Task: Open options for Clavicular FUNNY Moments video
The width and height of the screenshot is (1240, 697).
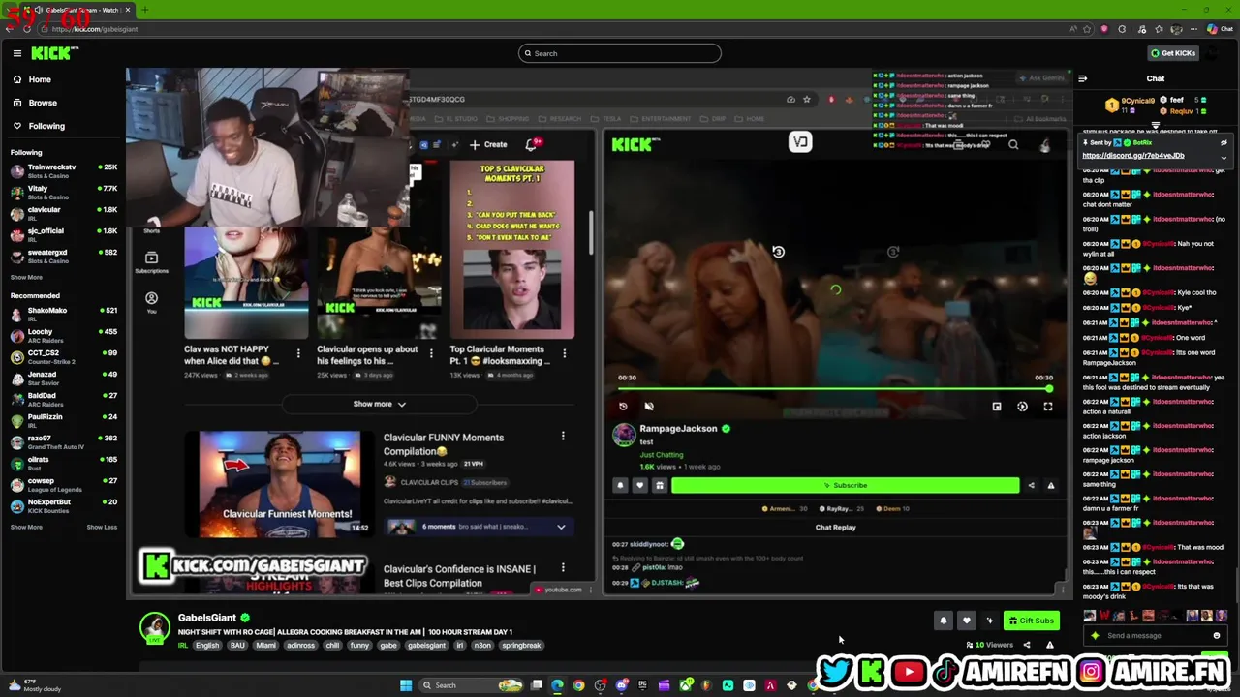Action: pyautogui.click(x=563, y=437)
